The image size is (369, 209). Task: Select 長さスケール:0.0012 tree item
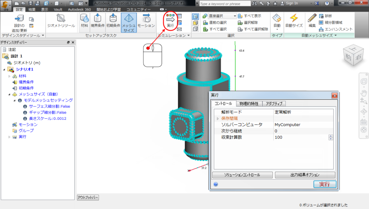pos(47,118)
